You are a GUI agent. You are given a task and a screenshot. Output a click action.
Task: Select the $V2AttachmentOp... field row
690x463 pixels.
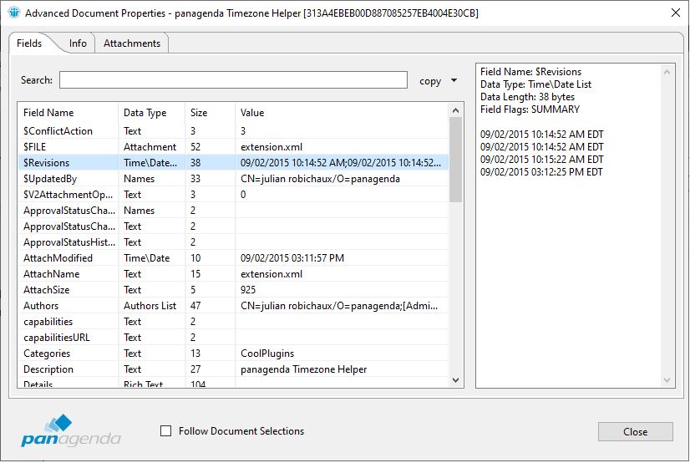click(x=233, y=195)
